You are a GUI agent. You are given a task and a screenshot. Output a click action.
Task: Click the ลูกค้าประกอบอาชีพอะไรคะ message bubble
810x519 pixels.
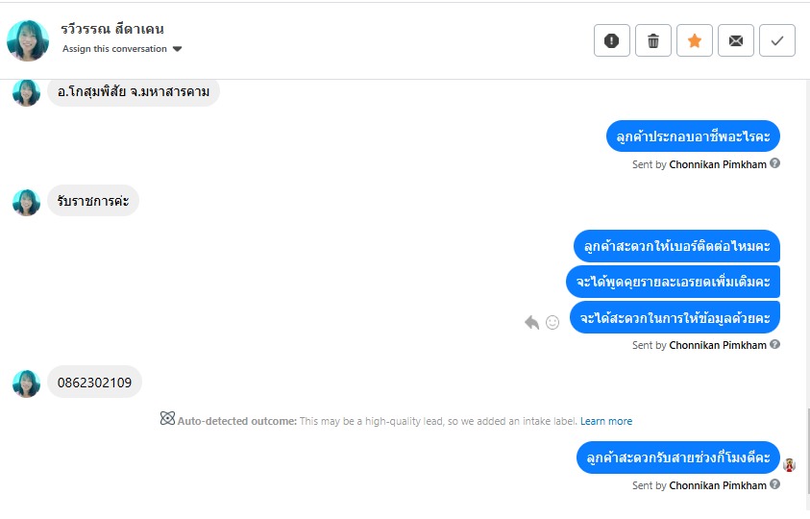[x=693, y=136]
